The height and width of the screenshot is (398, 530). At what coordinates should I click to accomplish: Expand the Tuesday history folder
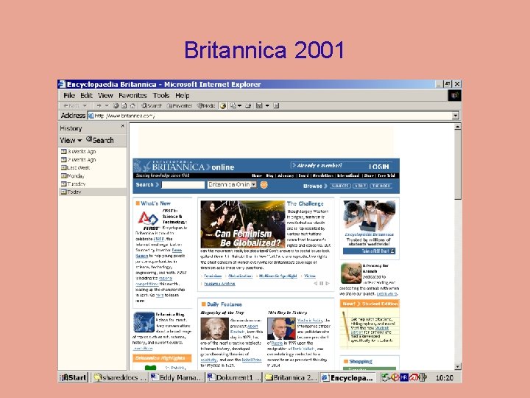pyautogui.click(x=74, y=184)
